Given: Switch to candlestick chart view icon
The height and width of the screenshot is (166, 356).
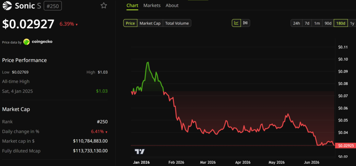Looking at the screenshot, I should [245, 23].
